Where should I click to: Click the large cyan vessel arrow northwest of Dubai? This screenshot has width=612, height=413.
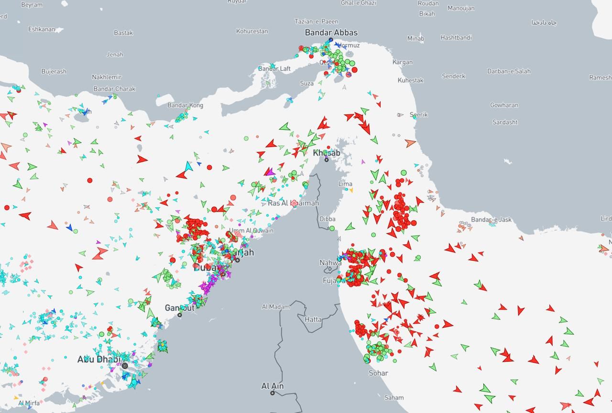[188, 166]
